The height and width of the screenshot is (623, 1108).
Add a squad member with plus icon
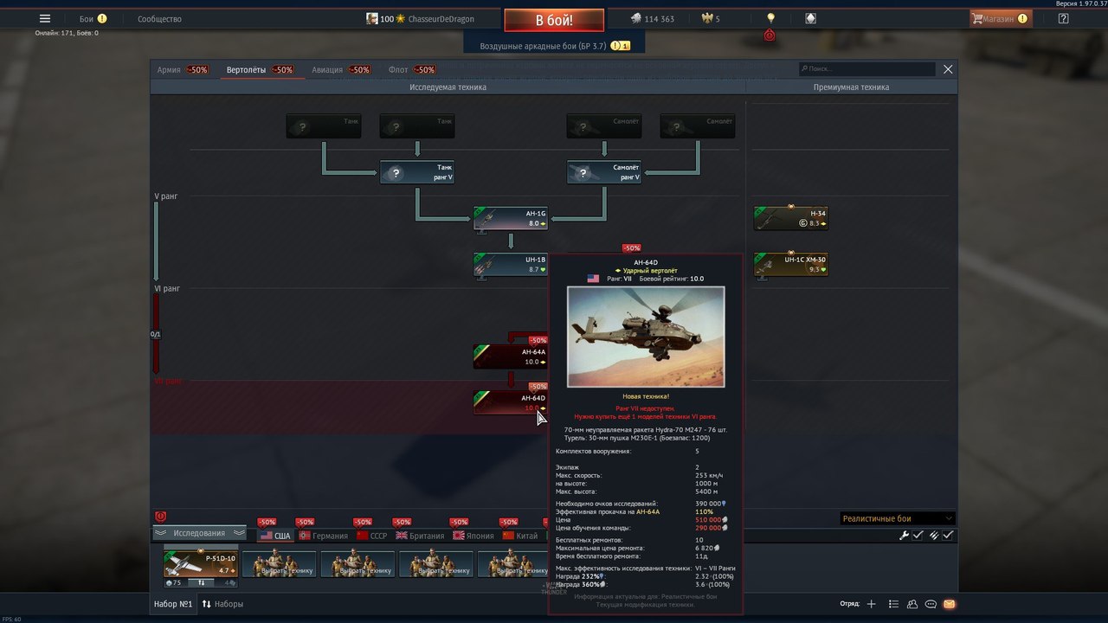(x=871, y=604)
